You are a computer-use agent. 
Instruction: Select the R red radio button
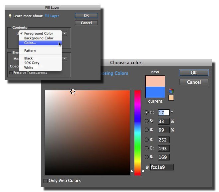(146, 140)
